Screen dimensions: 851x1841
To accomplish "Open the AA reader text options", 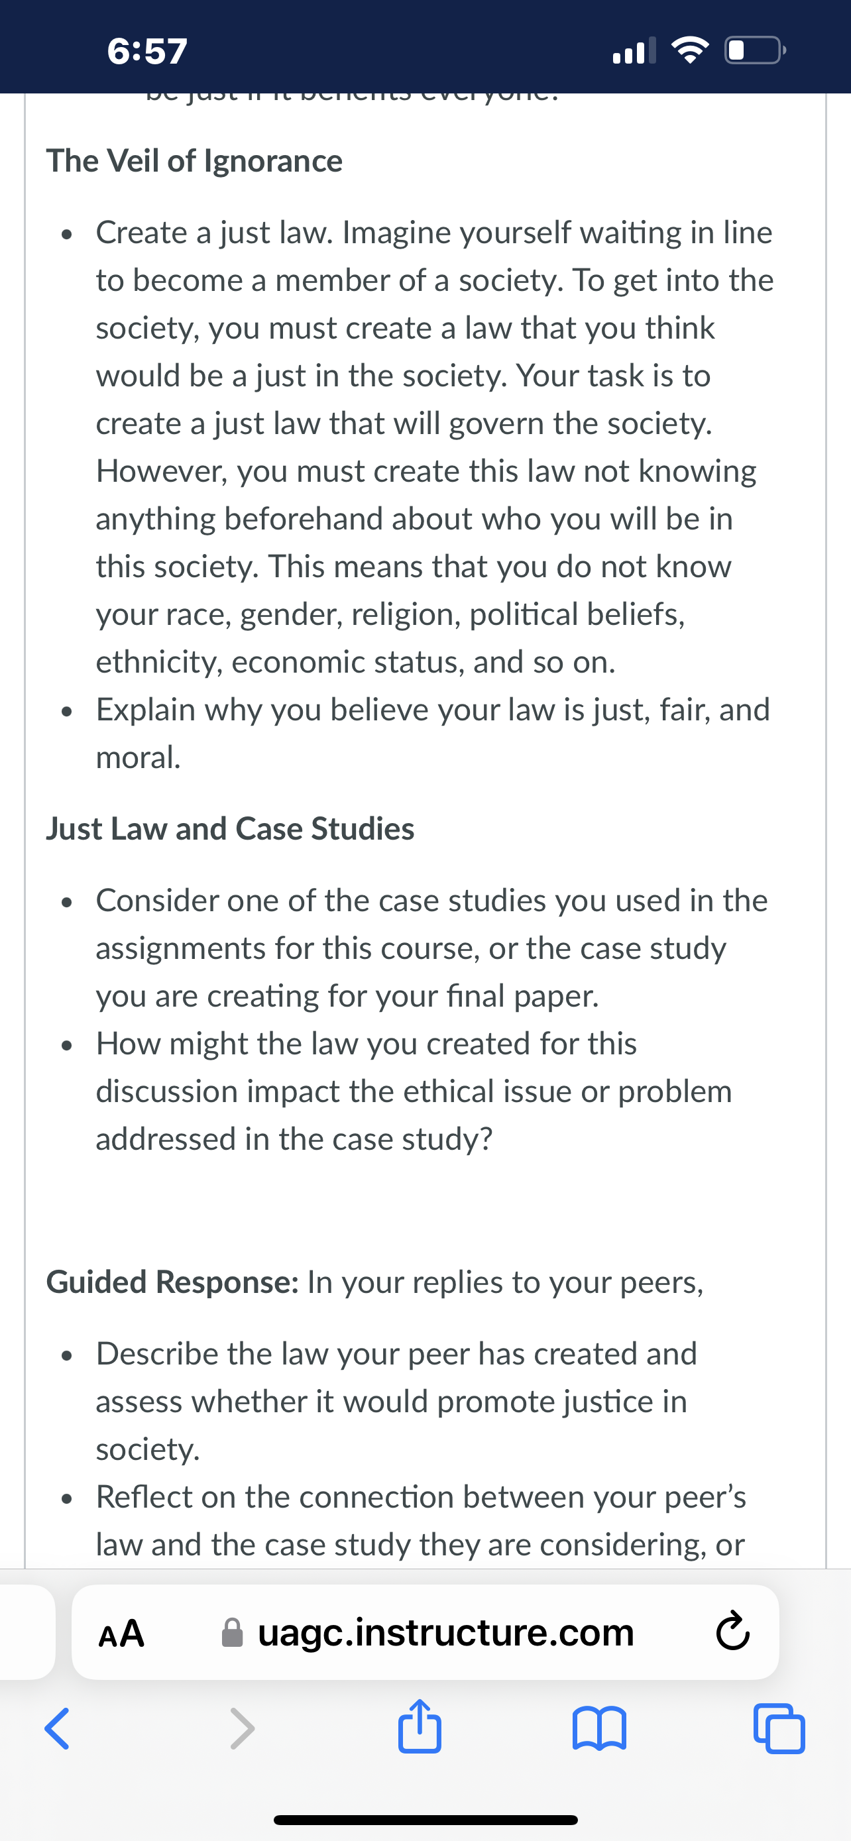I will tap(121, 1633).
